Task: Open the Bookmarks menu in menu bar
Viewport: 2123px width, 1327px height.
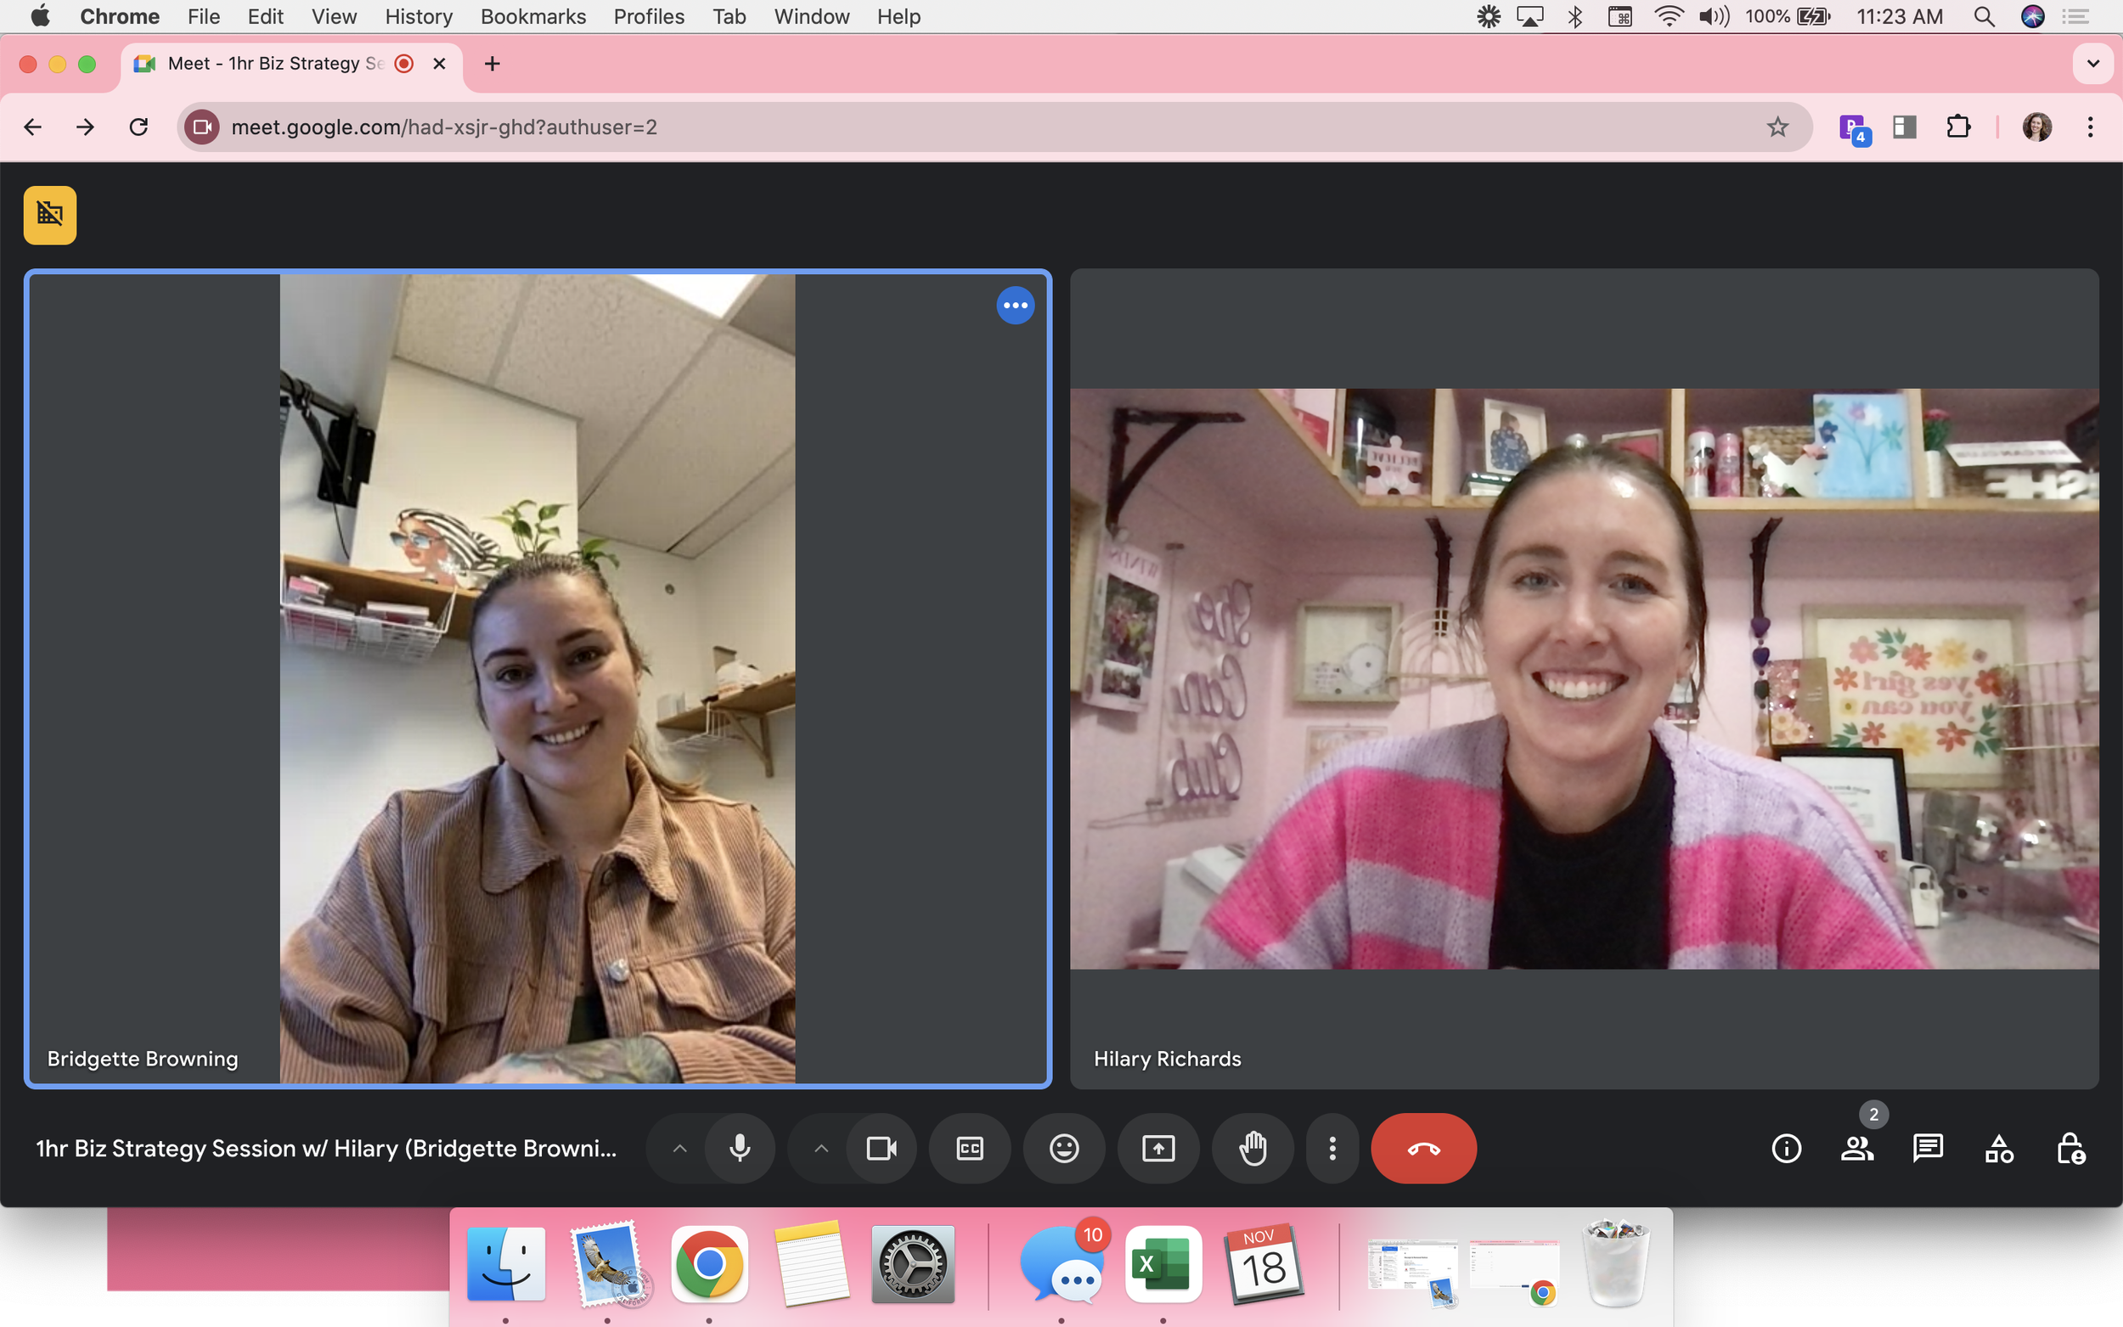Action: 532,17
